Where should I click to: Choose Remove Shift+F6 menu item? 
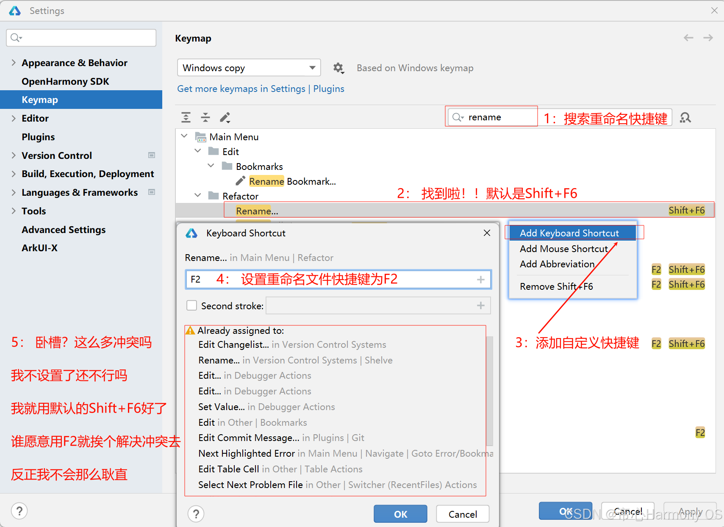click(573, 286)
